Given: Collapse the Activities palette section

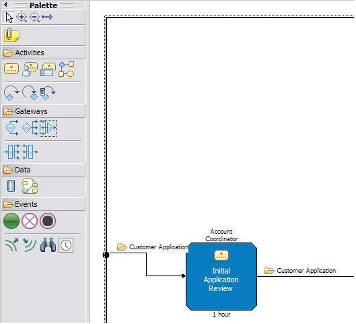Looking at the screenshot, I should (x=43, y=53).
